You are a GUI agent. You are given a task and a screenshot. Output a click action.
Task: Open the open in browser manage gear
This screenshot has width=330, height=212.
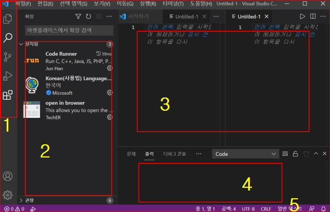coord(109,117)
